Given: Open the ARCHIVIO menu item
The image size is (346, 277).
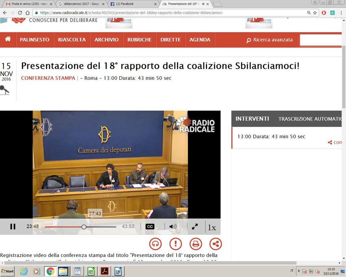Looking at the screenshot, I should (x=106, y=40).
